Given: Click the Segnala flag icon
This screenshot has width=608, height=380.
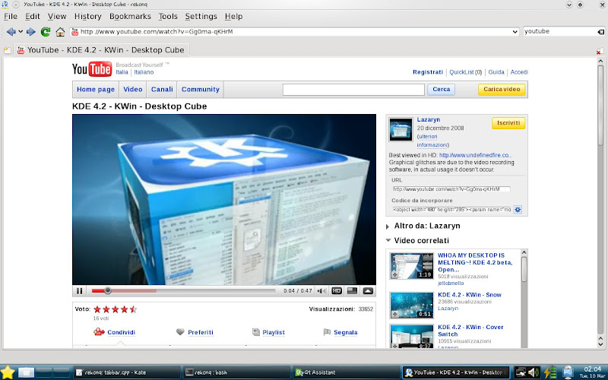Looking at the screenshot, I should click(x=327, y=332).
